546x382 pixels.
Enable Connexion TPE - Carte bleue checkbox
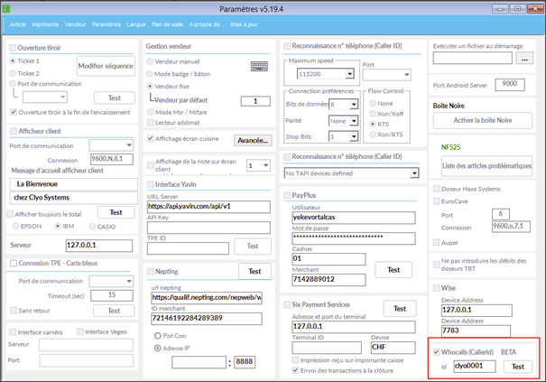(14, 263)
